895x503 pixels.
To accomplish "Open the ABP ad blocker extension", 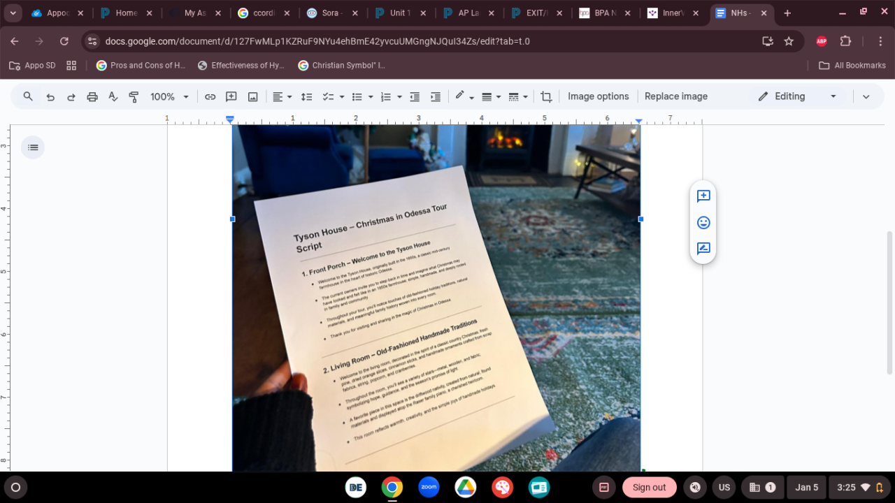I will coord(822,41).
